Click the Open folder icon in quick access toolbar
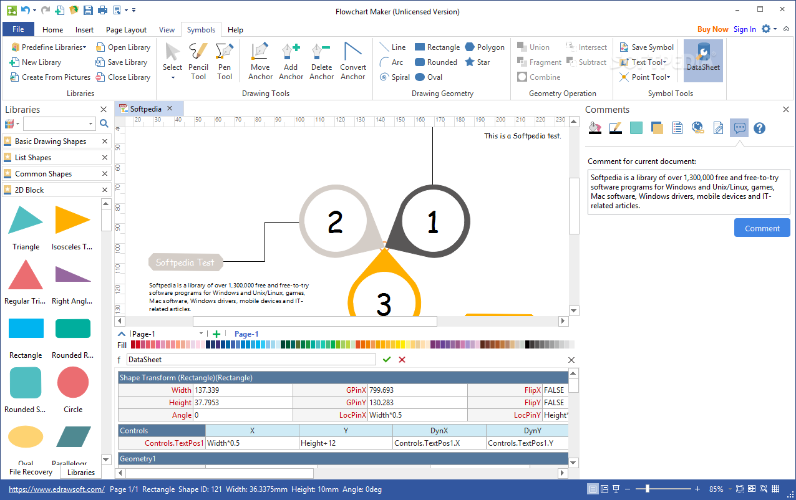Screen dimensions: 796x500 (74, 10)
